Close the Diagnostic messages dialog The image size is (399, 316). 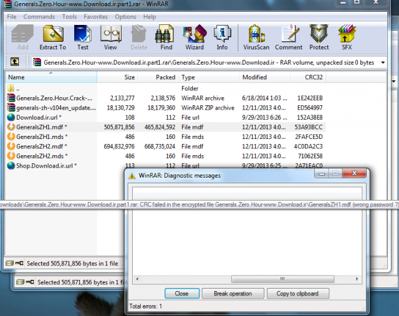(x=181, y=294)
